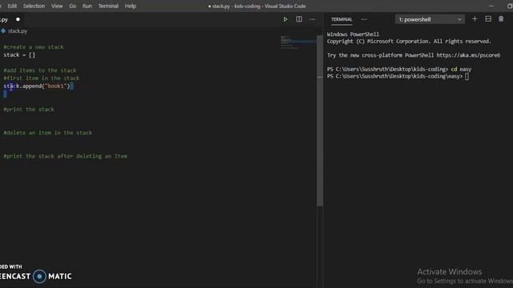Click 'cd easy' command in terminal
The width and height of the screenshot is (513, 288).
[461, 70]
